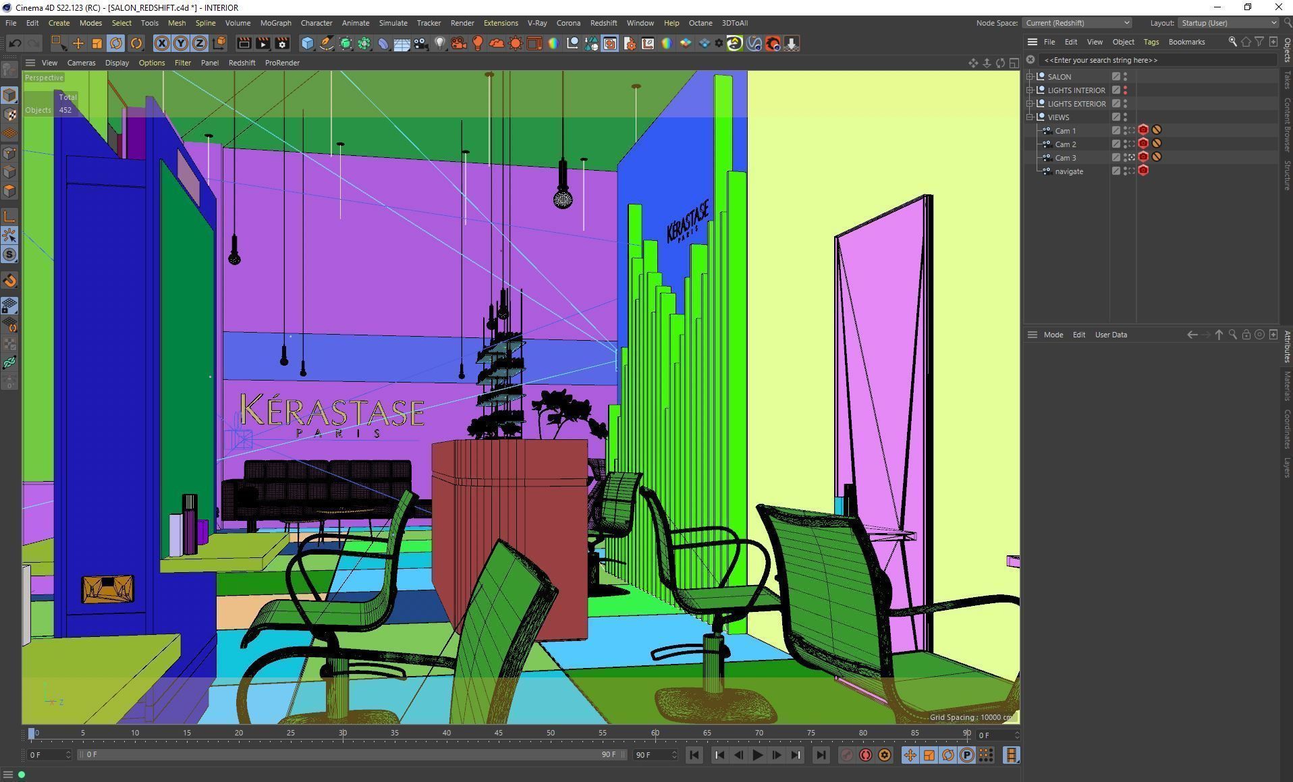
Task: Toggle X axis lock
Action: (x=162, y=43)
